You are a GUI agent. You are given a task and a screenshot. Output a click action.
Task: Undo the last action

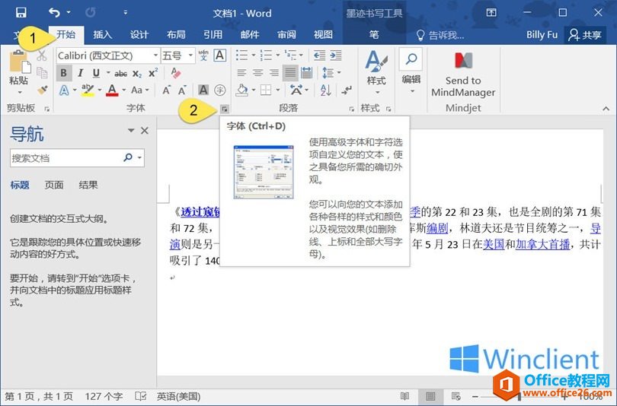coord(54,13)
